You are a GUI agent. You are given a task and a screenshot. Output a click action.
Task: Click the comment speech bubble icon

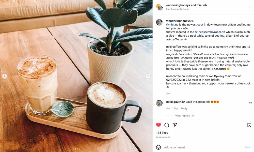tap(167, 125)
